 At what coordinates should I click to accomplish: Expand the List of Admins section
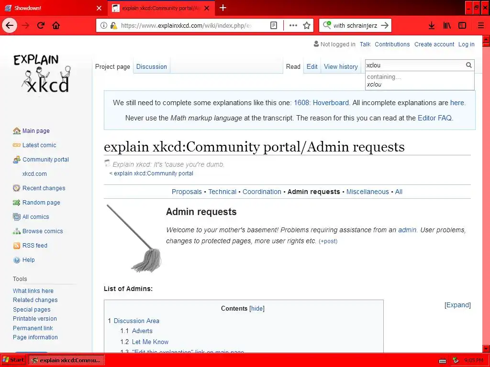[x=457, y=305]
